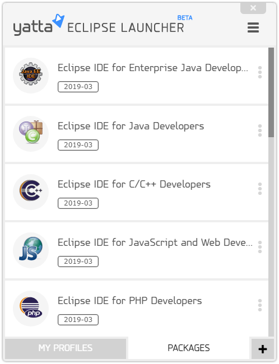Viewport: 279px width, 364px height.
Task: Open options for Java Developers package
Action: click(260, 130)
